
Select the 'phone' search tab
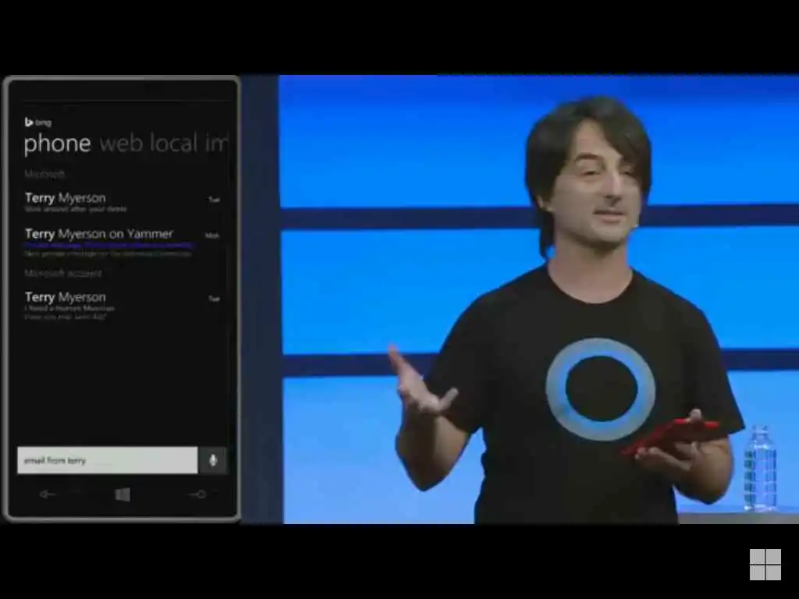[x=58, y=144]
